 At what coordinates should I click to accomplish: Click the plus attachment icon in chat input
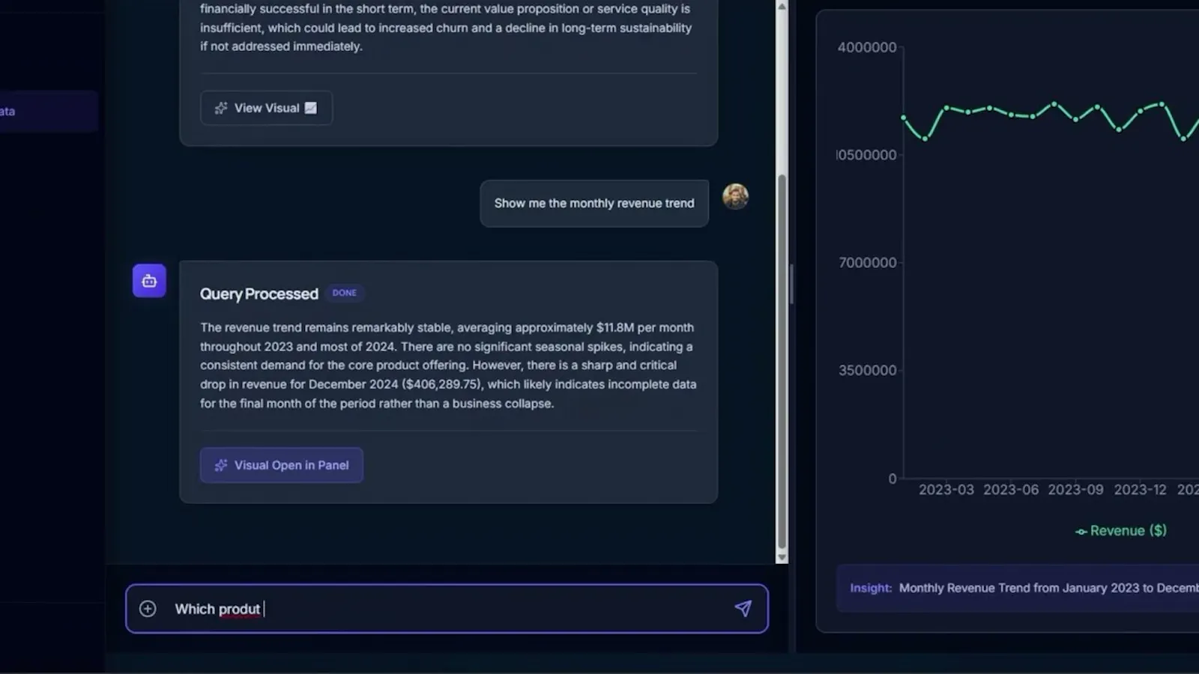tap(148, 608)
